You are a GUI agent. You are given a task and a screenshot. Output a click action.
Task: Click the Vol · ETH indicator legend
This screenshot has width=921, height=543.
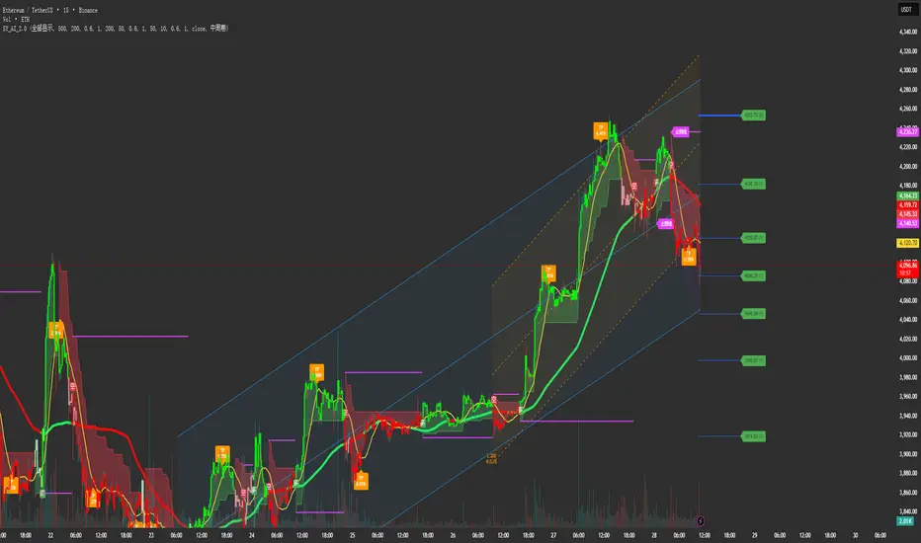tap(17, 19)
